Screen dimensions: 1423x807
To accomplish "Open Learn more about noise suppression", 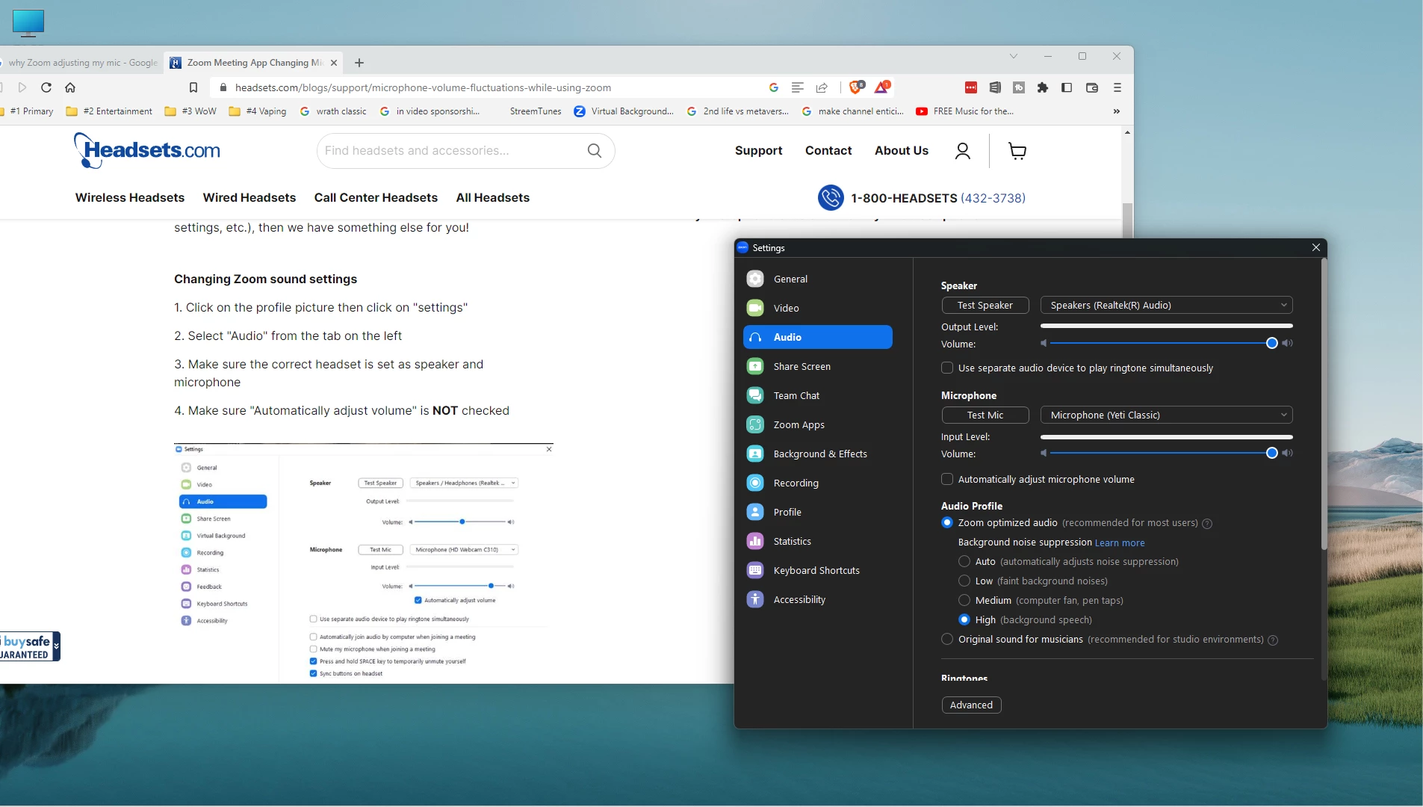I will (1120, 543).
